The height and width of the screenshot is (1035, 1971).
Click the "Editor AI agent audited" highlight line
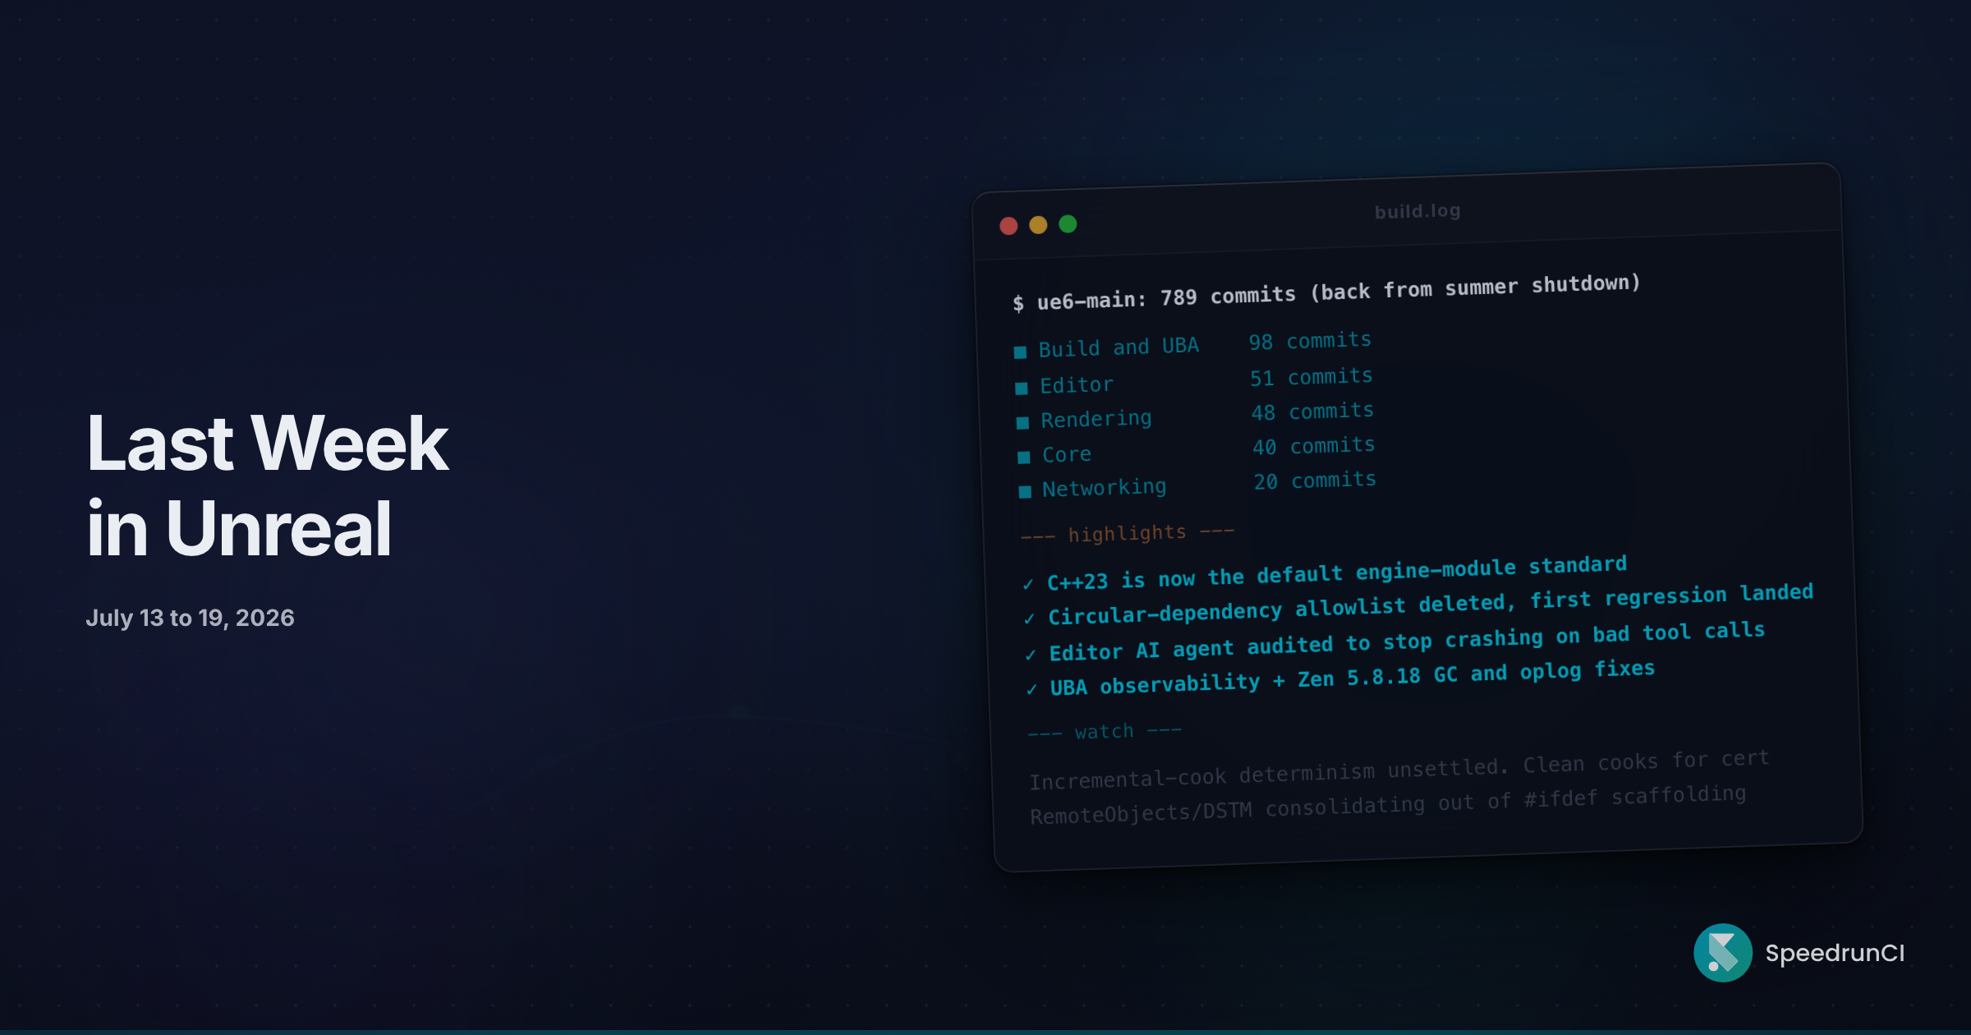coord(1407,642)
